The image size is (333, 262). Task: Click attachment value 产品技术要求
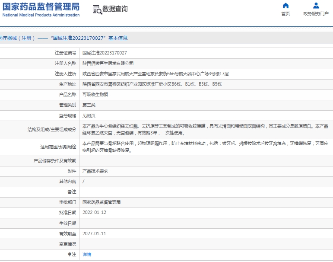pos(95,171)
